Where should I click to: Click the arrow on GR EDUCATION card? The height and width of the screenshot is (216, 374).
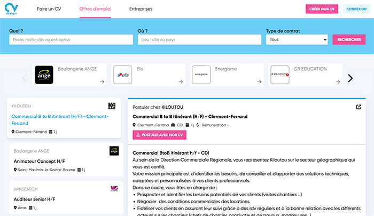click(x=338, y=82)
